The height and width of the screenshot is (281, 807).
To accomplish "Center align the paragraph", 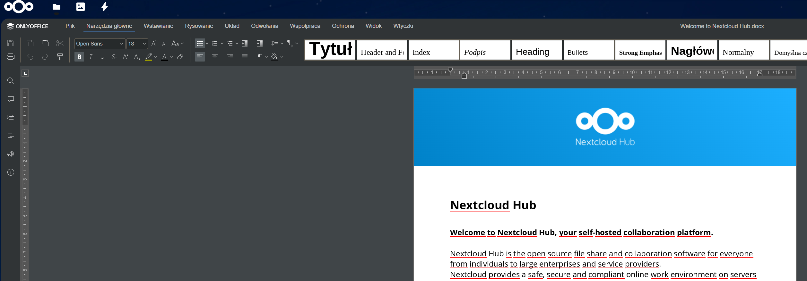I will click(x=215, y=57).
